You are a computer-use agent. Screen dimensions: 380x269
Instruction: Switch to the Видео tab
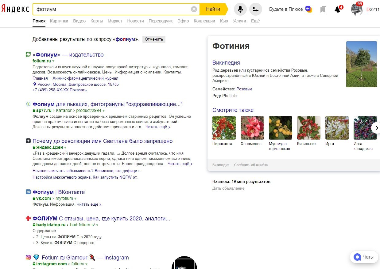79,21
